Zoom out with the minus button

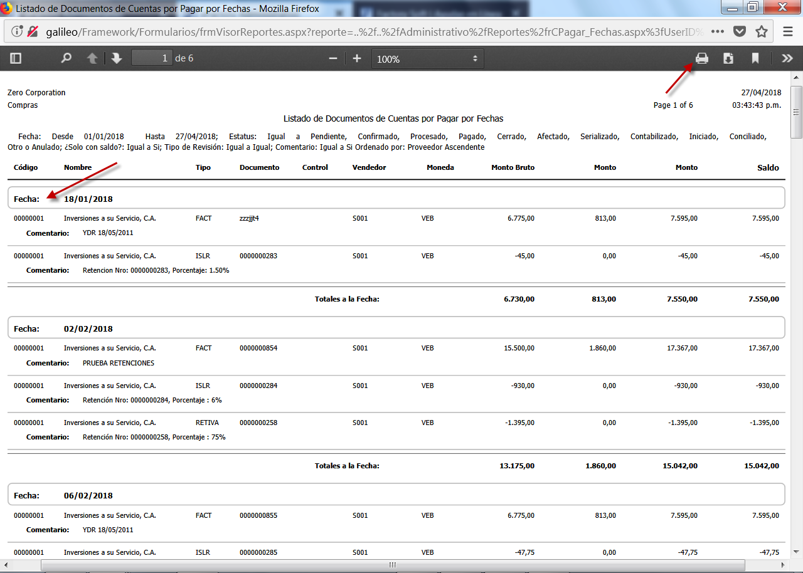click(333, 58)
